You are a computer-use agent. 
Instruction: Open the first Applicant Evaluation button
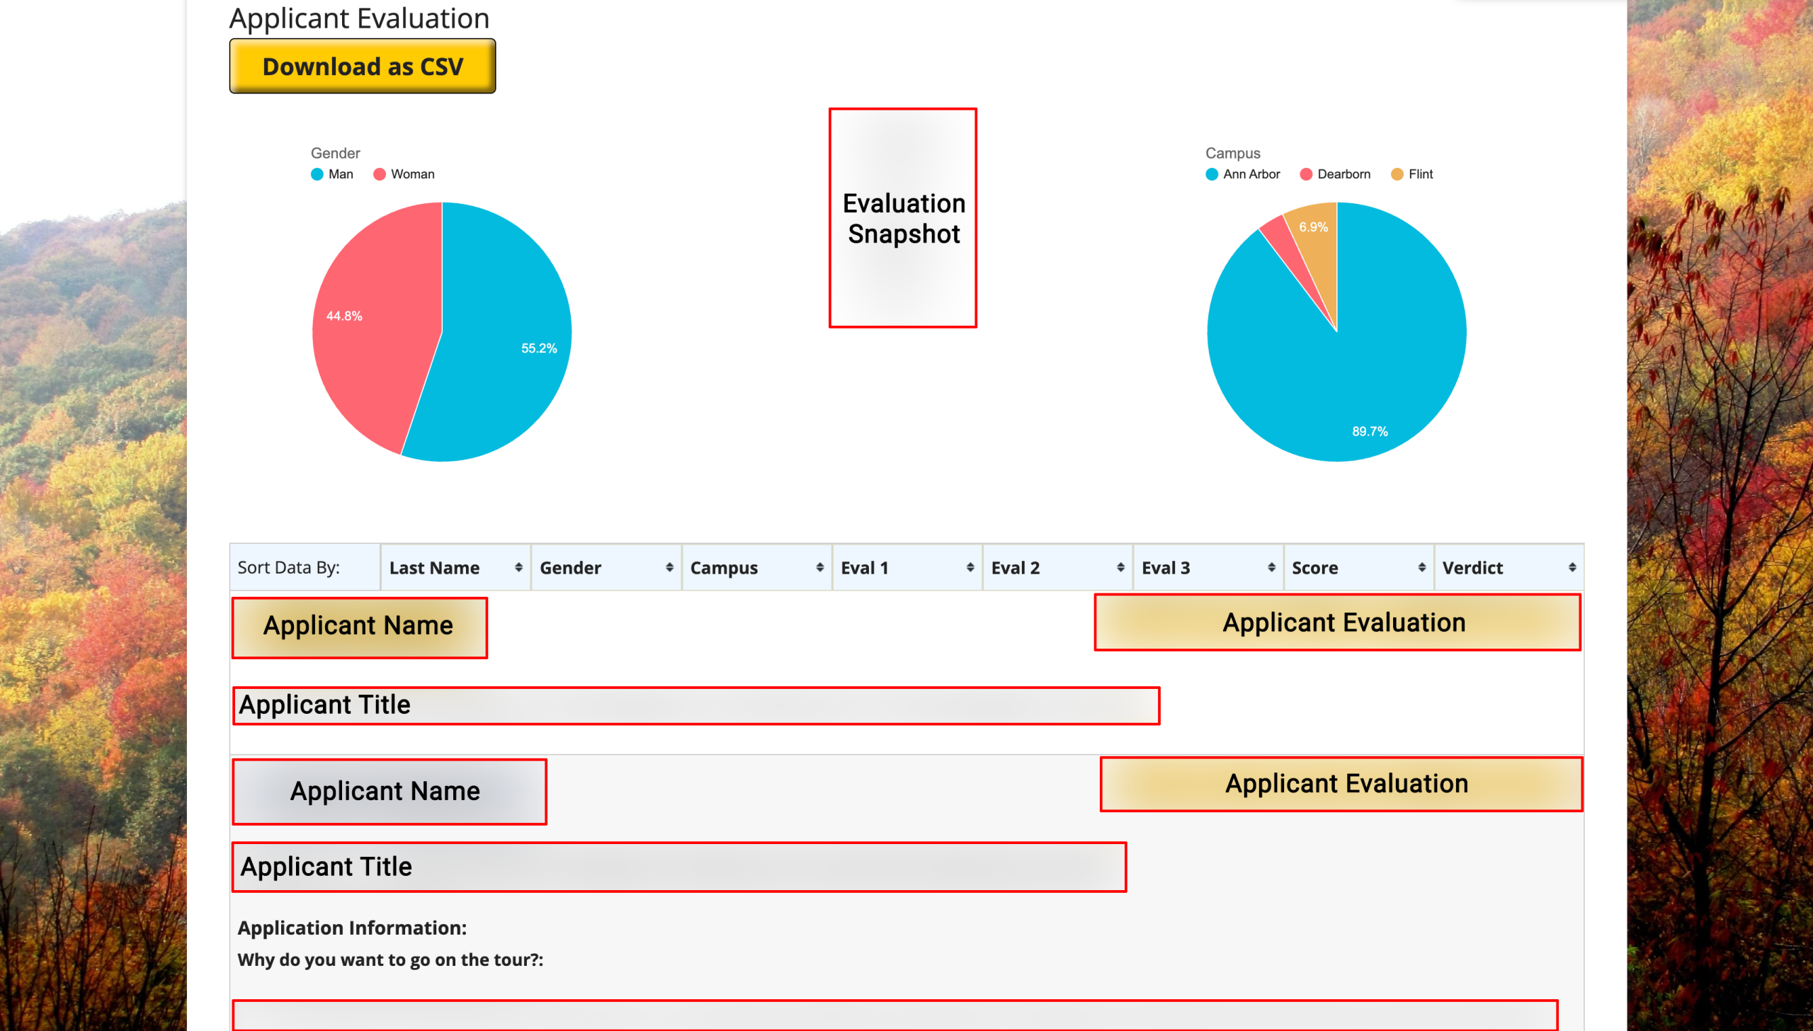1337,622
